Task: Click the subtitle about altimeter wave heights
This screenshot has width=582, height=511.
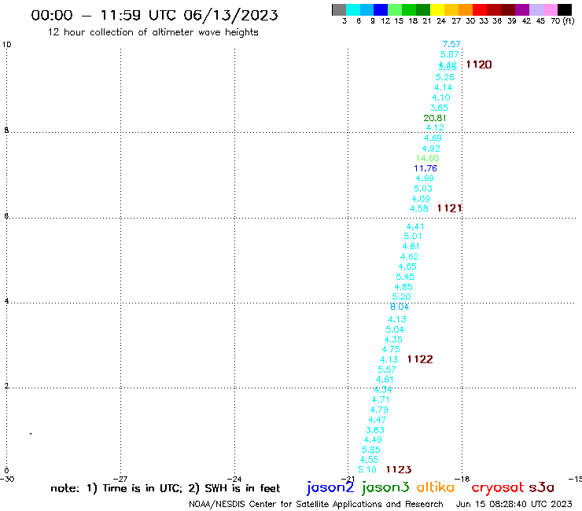Action: click(x=153, y=32)
